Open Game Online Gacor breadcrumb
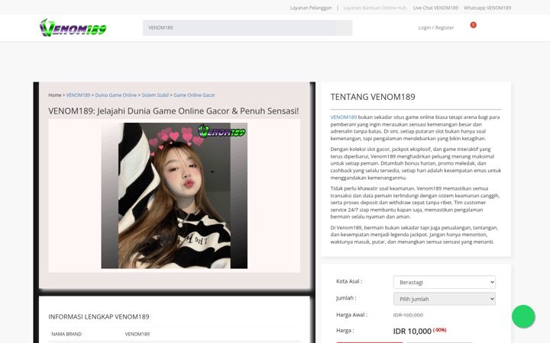The image size is (550, 343). [x=194, y=95]
